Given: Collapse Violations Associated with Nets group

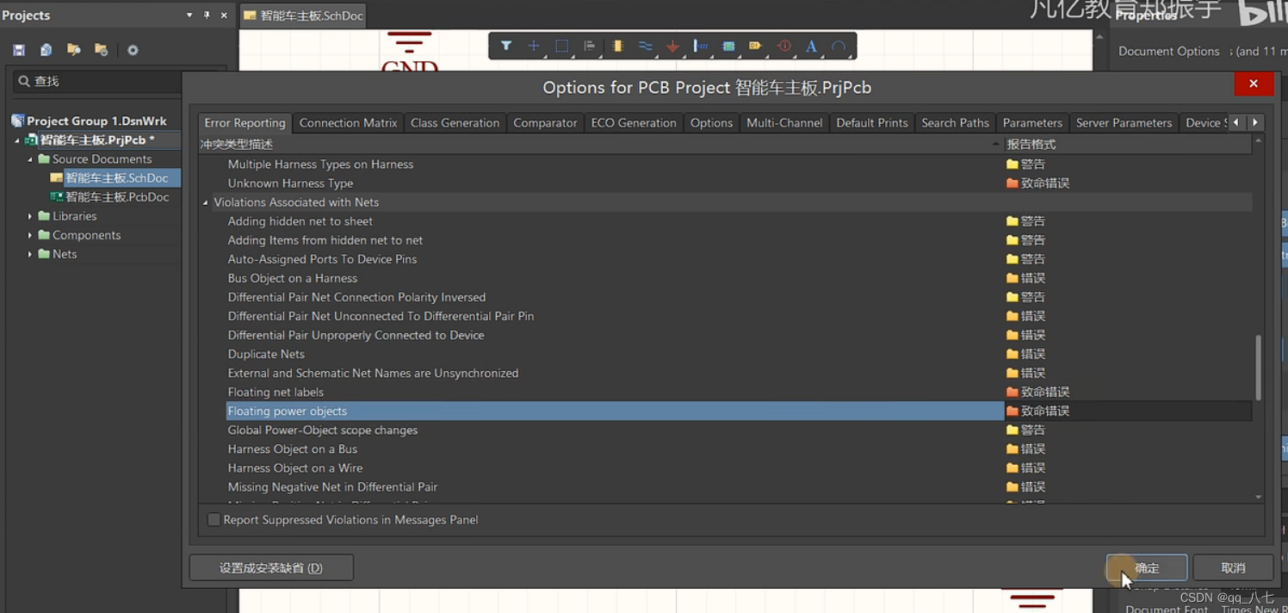Looking at the screenshot, I should (x=205, y=203).
